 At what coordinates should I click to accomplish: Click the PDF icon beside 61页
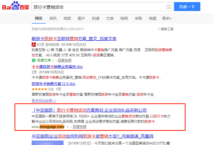click(x=34, y=45)
